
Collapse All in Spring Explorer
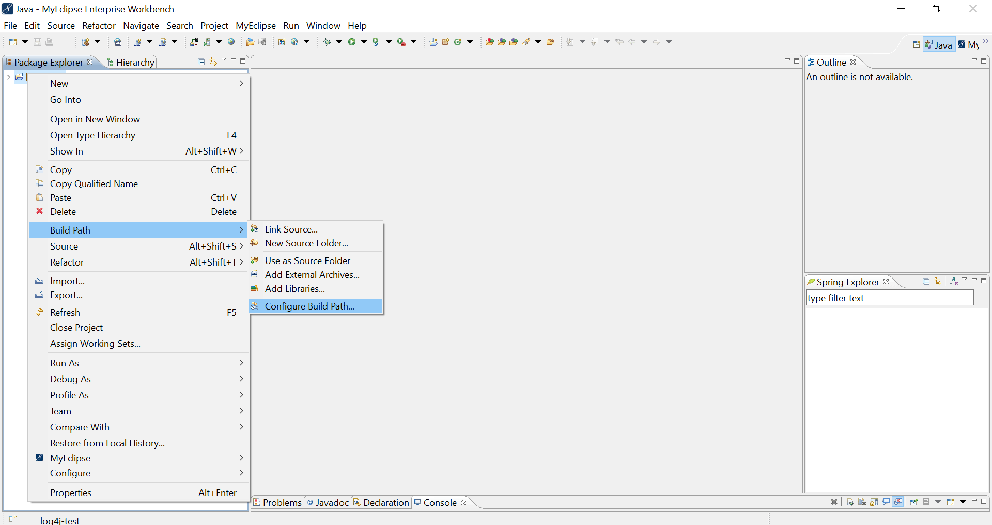[926, 281]
